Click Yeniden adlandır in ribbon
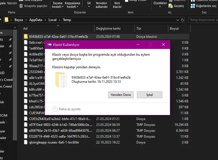 point(101,5)
